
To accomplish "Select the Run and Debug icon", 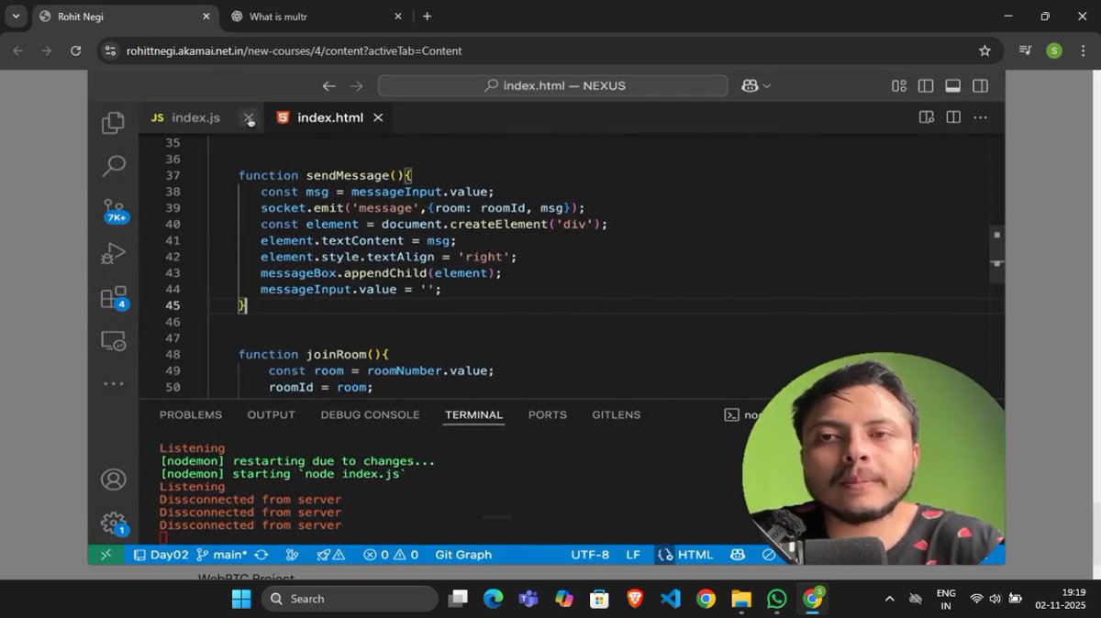I will click(113, 253).
